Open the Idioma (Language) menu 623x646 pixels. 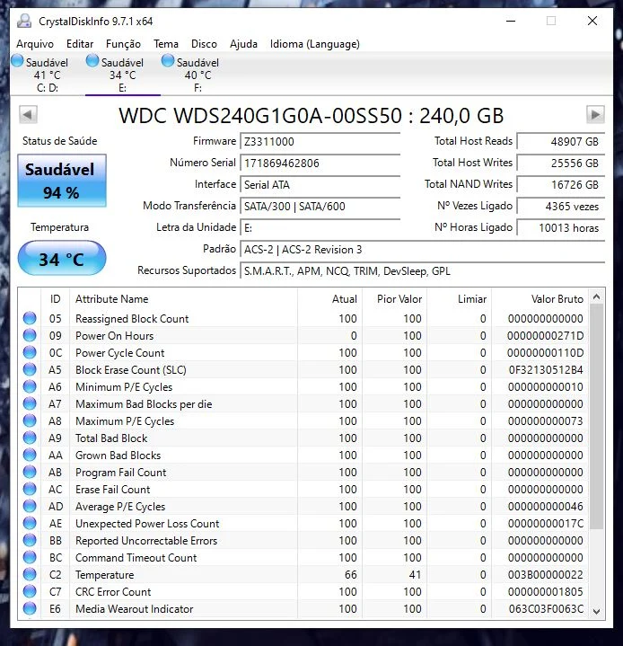314,44
